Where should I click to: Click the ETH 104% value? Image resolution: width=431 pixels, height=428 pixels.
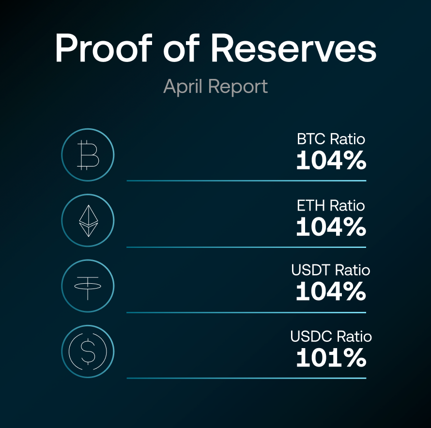331,227
